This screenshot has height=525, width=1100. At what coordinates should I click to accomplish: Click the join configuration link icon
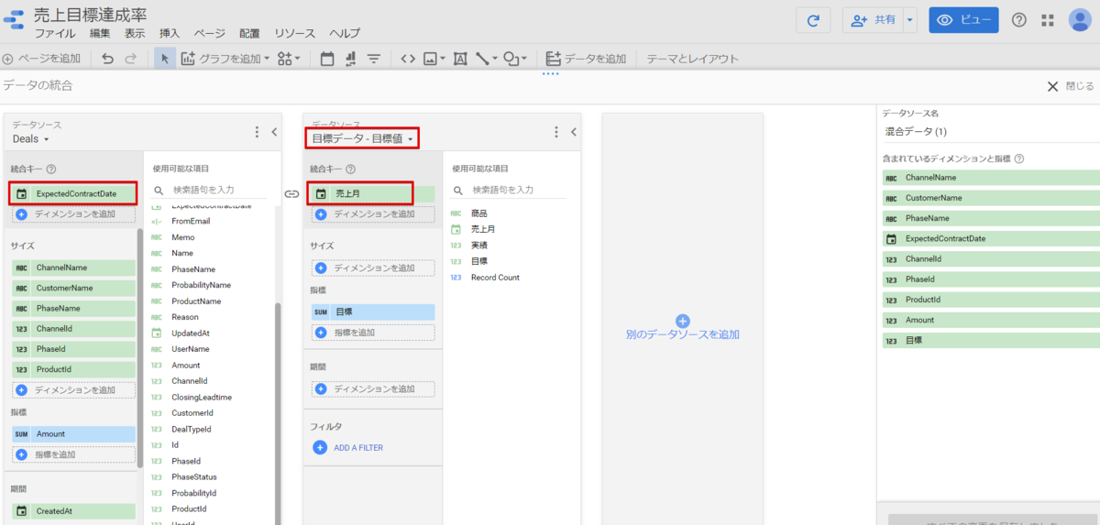coord(291,193)
